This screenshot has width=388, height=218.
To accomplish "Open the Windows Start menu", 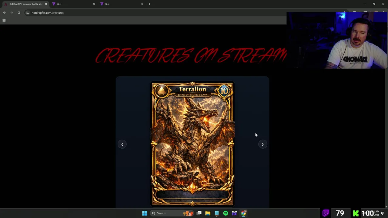I will tap(145, 213).
